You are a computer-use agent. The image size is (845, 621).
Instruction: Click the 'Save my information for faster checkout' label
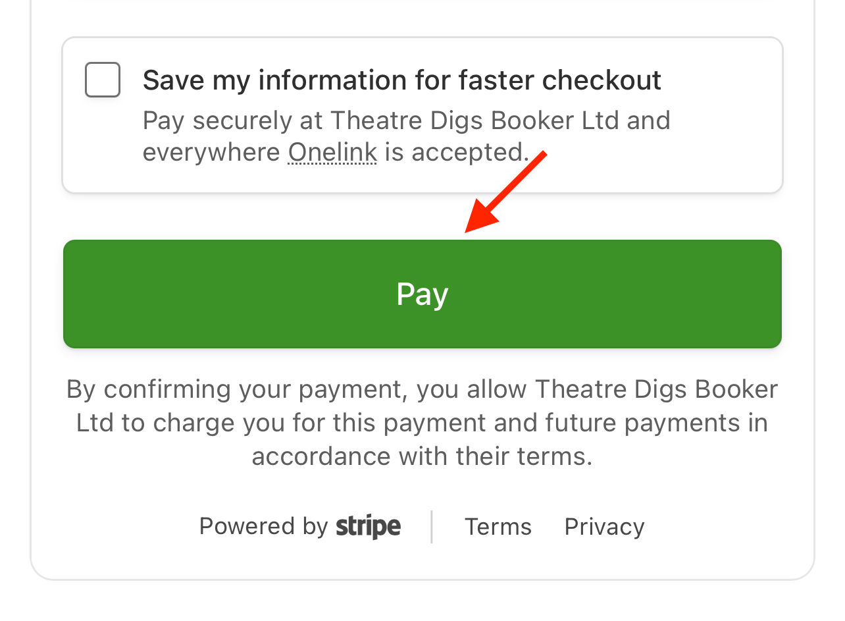[402, 80]
